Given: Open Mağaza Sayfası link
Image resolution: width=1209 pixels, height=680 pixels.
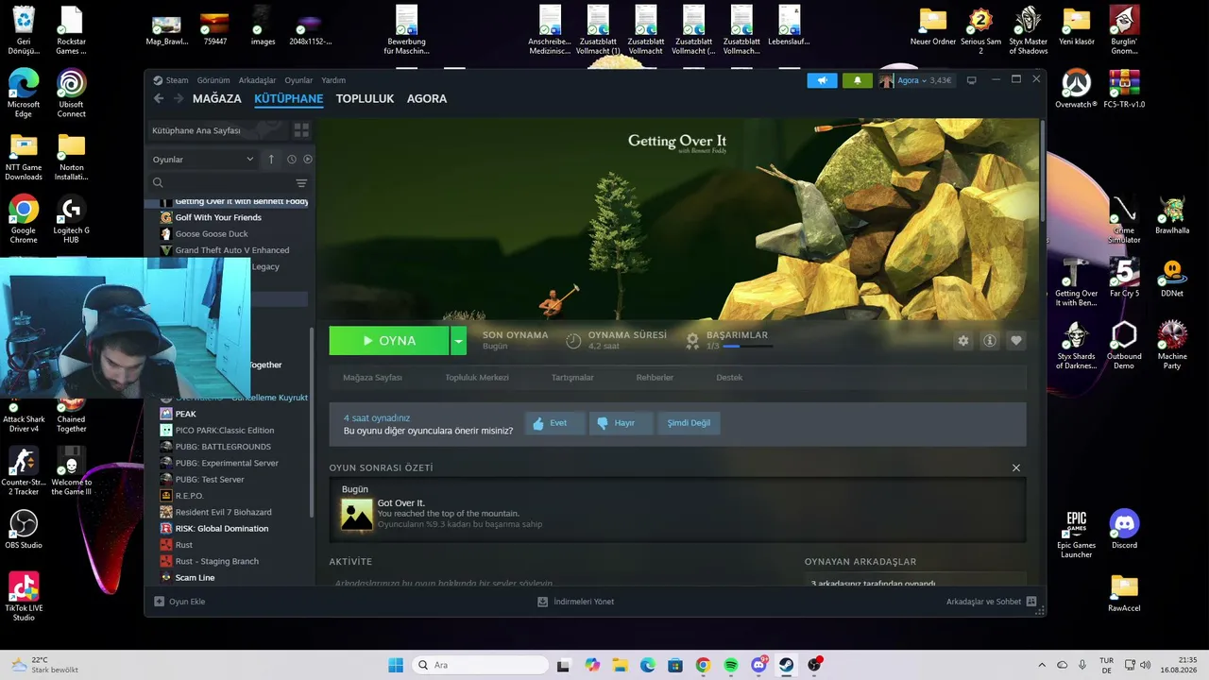Looking at the screenshot, I should tap(372, 378).
